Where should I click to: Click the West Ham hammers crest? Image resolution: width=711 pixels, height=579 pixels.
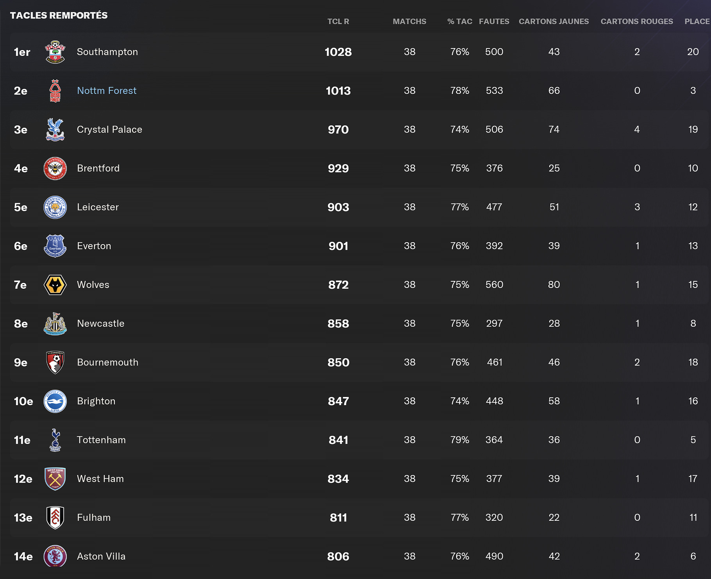[x=55, y=479]
